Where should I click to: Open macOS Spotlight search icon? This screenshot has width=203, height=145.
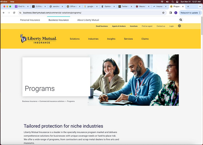173,2
